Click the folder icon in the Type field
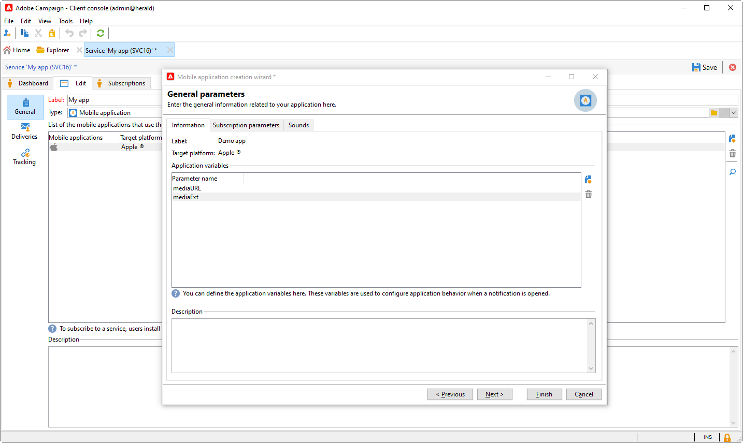Image resolution: width=743 pixels, height=443 pixels. point(714,113)
